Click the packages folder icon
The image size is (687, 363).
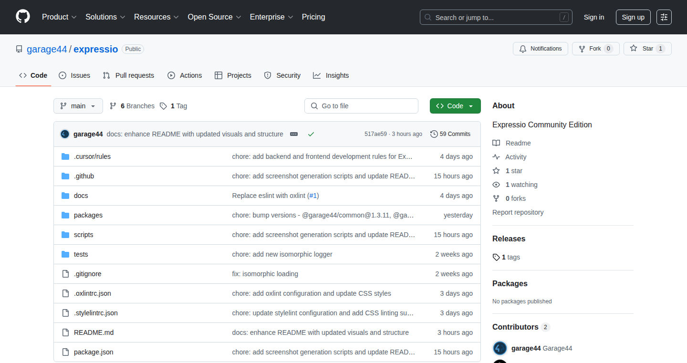click(65, 215)
